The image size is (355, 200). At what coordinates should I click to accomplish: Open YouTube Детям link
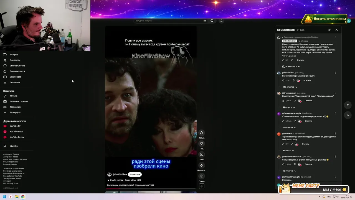coord(17,137)
